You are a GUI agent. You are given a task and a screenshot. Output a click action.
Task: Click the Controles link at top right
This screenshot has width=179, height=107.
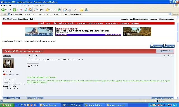click(124, 19)
